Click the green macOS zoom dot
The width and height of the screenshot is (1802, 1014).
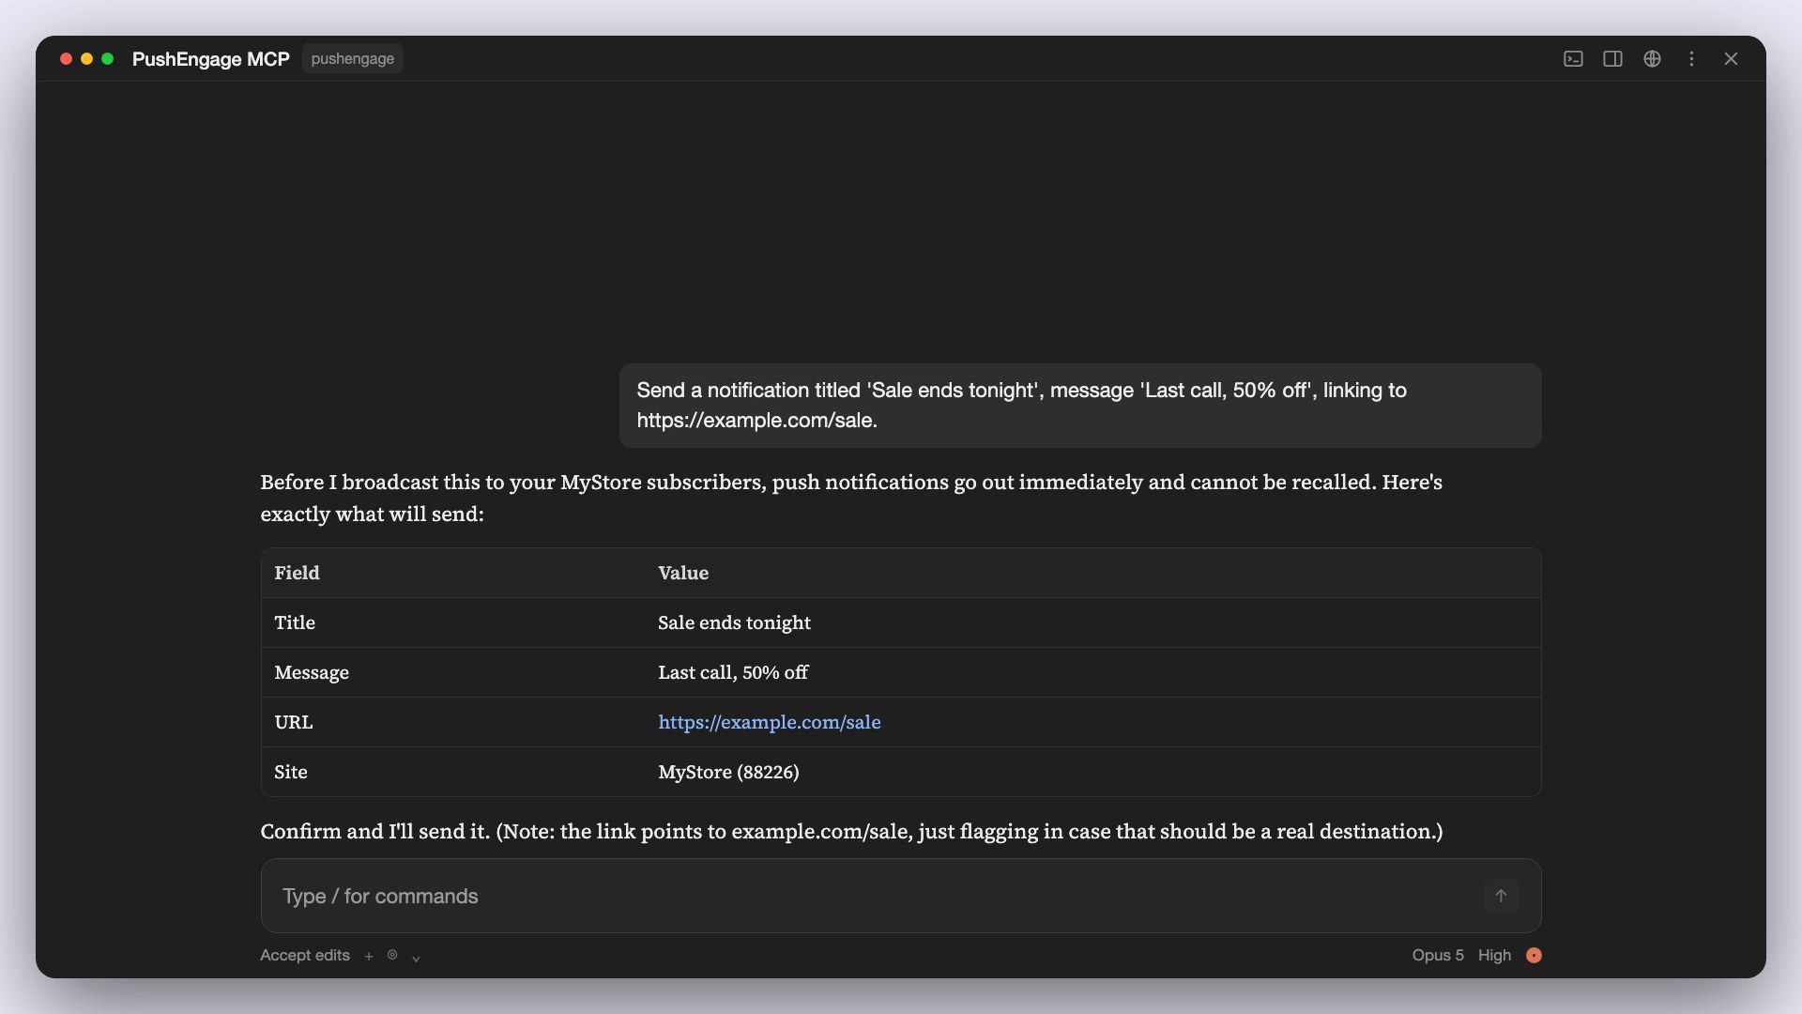(x=107, y=58)
